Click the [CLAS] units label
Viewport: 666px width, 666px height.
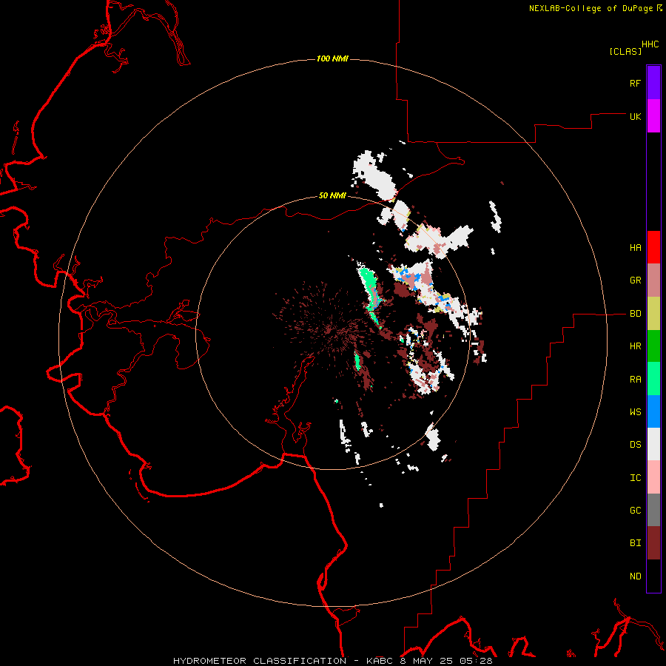(625, 52)
